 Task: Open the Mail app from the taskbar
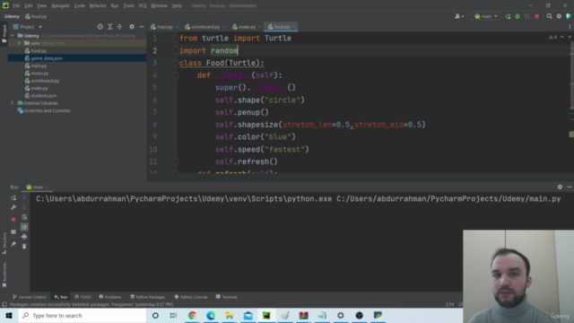tap(248, 315)
